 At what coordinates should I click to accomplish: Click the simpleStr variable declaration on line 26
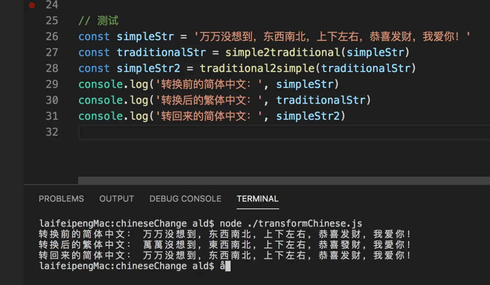pos(145,37)
